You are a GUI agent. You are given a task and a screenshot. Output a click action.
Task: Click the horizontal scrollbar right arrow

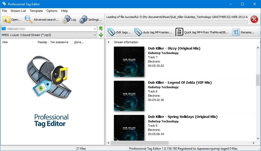(254, 143)
